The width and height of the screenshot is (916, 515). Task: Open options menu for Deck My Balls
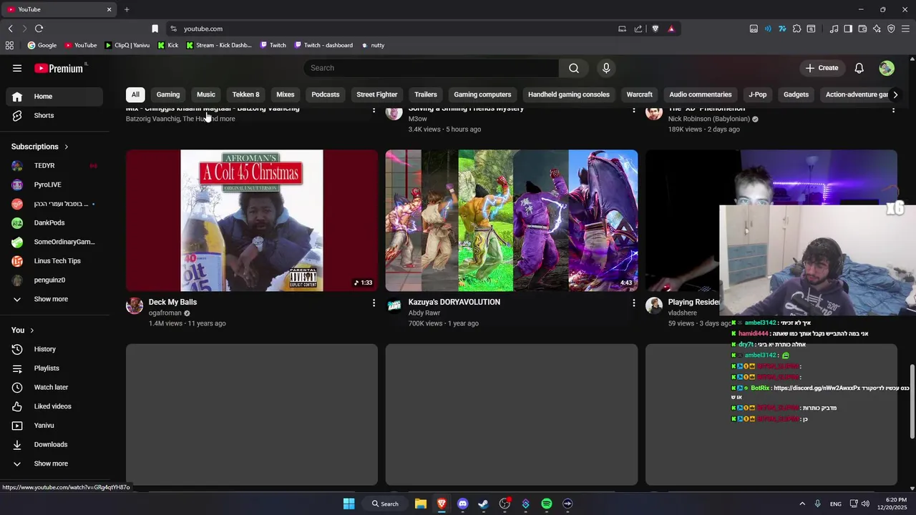374,303
